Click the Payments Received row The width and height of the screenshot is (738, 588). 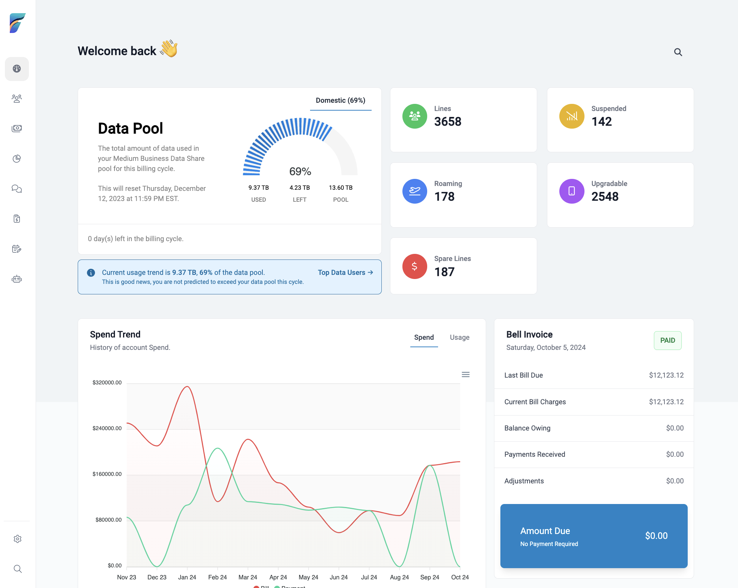(594, 454)
